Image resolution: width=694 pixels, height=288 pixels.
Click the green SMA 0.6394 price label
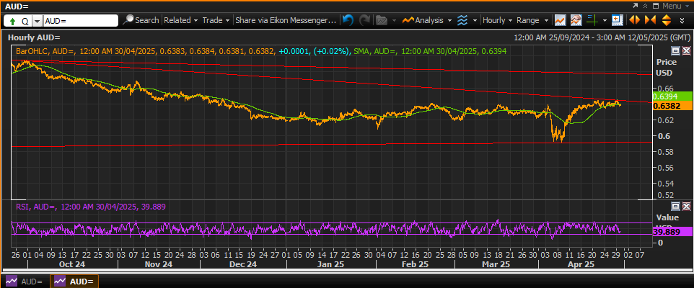pyautogui.click(x=665, y=96)
